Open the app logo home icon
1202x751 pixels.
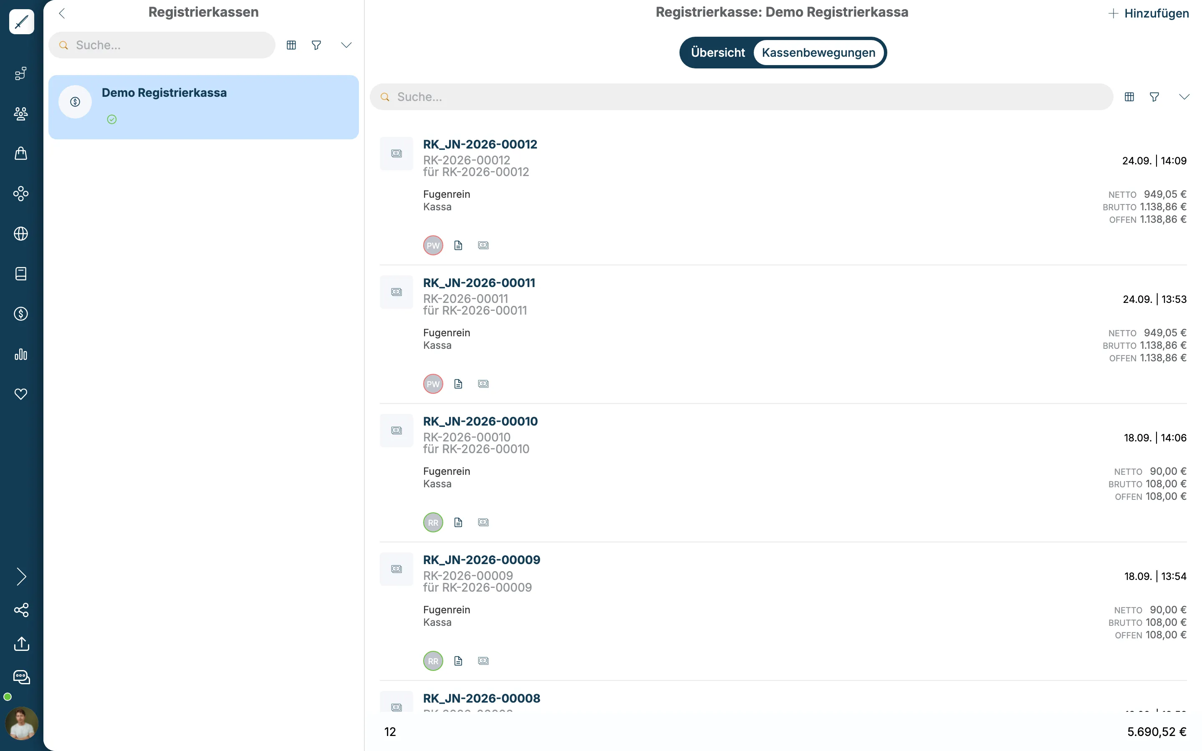coord(21,22)
